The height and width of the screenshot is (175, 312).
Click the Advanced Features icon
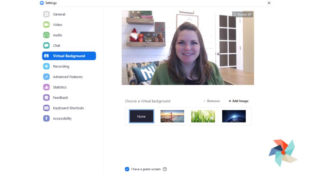pyautogui.click(x=46, y=77)
